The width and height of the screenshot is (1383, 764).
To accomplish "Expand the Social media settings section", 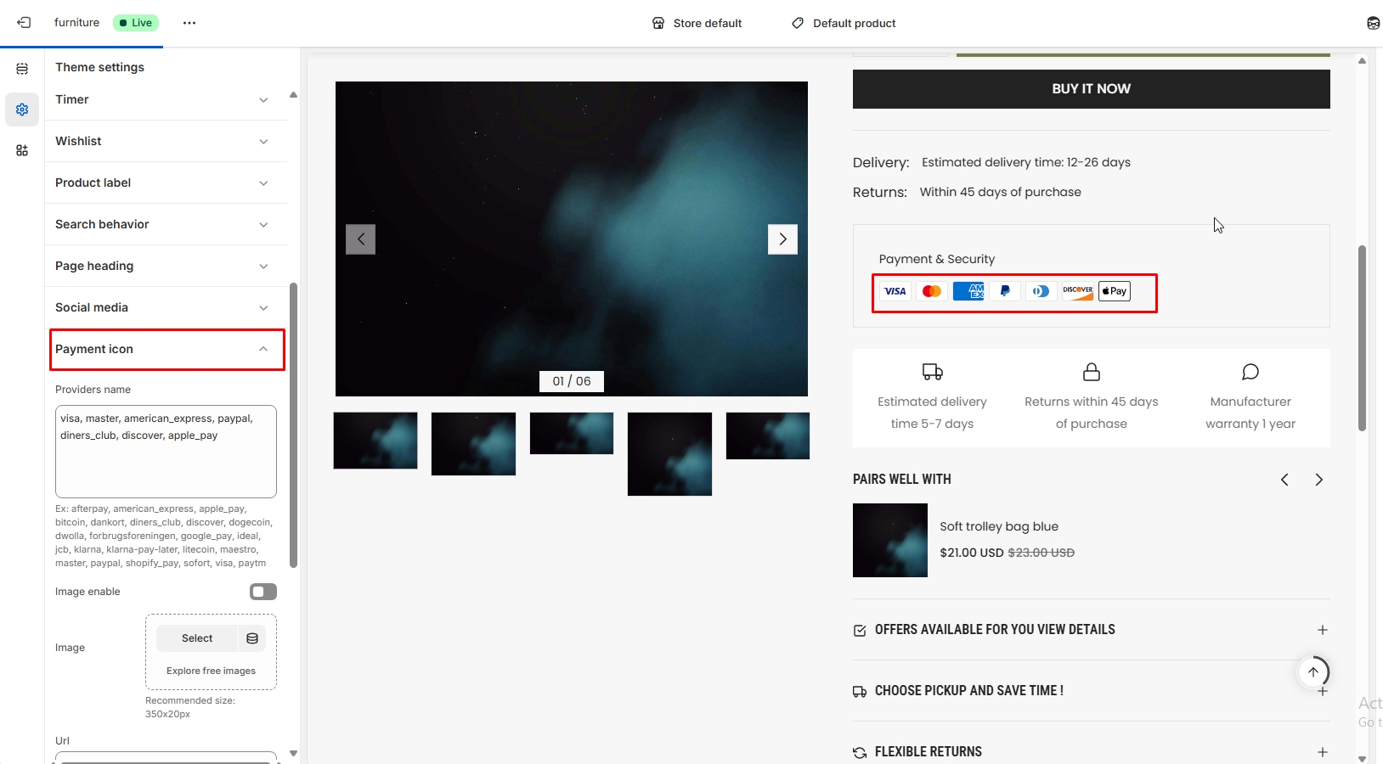I will (166, 307).
